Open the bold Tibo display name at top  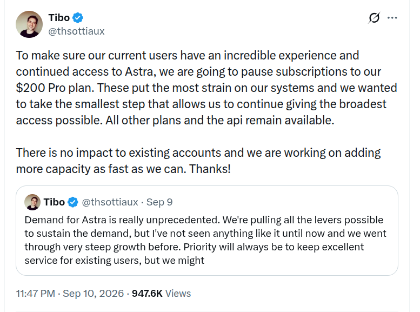tap(59, 18)
